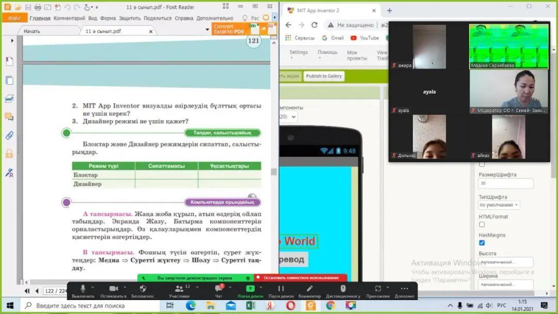Open the Zoom Chat icon with notification
Image resolution: width=558 pixels, height=314 pixels.
(x=219, y=288)
